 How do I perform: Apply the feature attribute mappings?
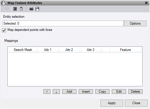[112, 103]
